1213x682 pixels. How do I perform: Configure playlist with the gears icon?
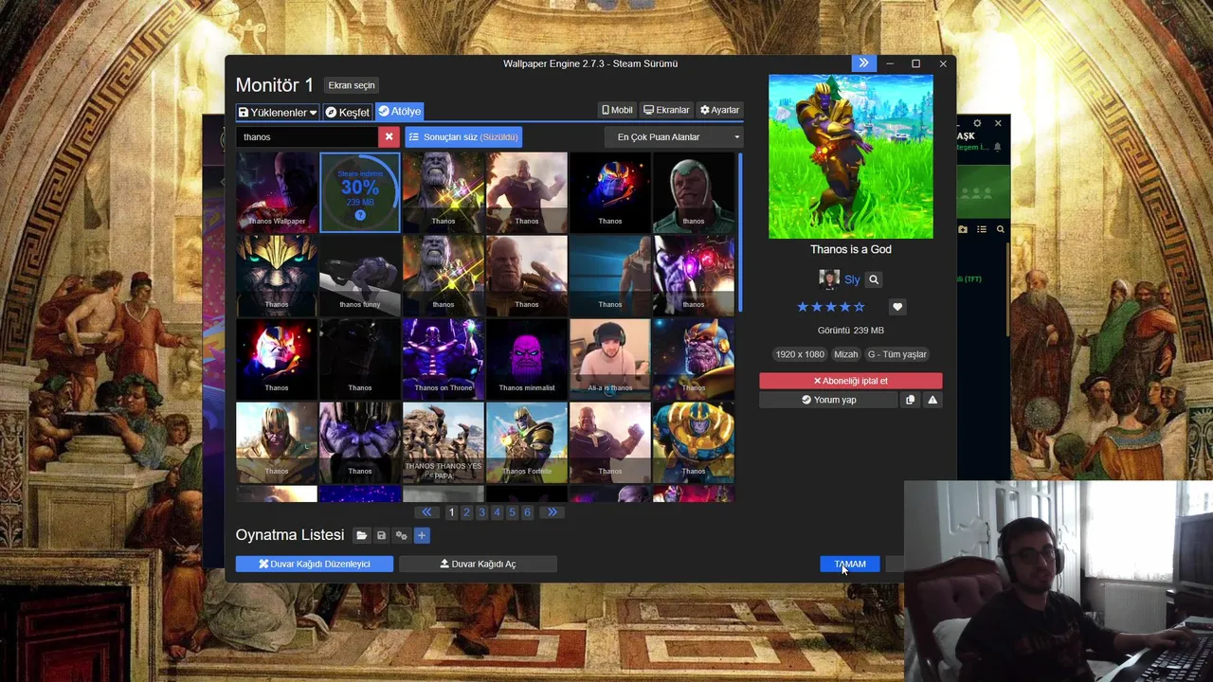click(x=401, y=535)
